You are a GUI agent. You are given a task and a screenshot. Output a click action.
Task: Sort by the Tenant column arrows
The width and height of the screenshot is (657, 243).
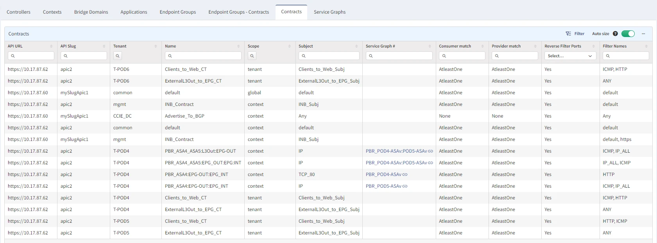click(156, 46)
